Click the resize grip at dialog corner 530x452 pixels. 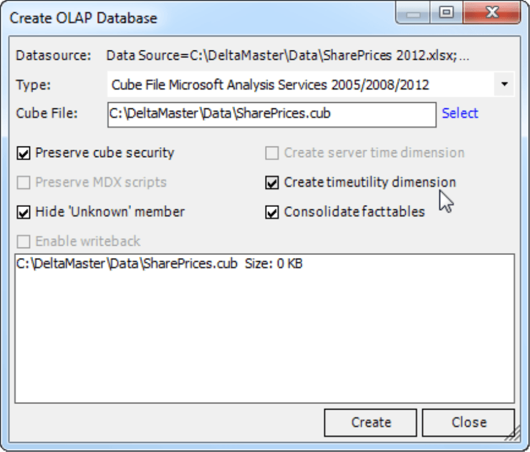tap(513, 434)
